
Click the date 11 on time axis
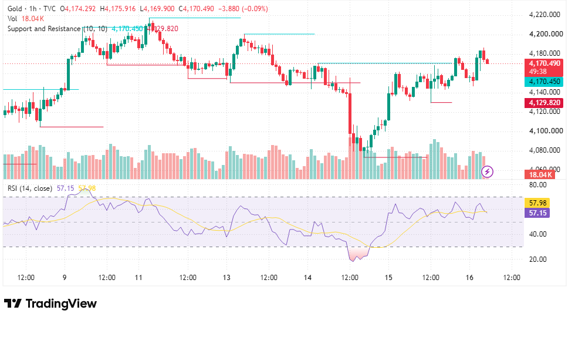(x=138, y=278)
